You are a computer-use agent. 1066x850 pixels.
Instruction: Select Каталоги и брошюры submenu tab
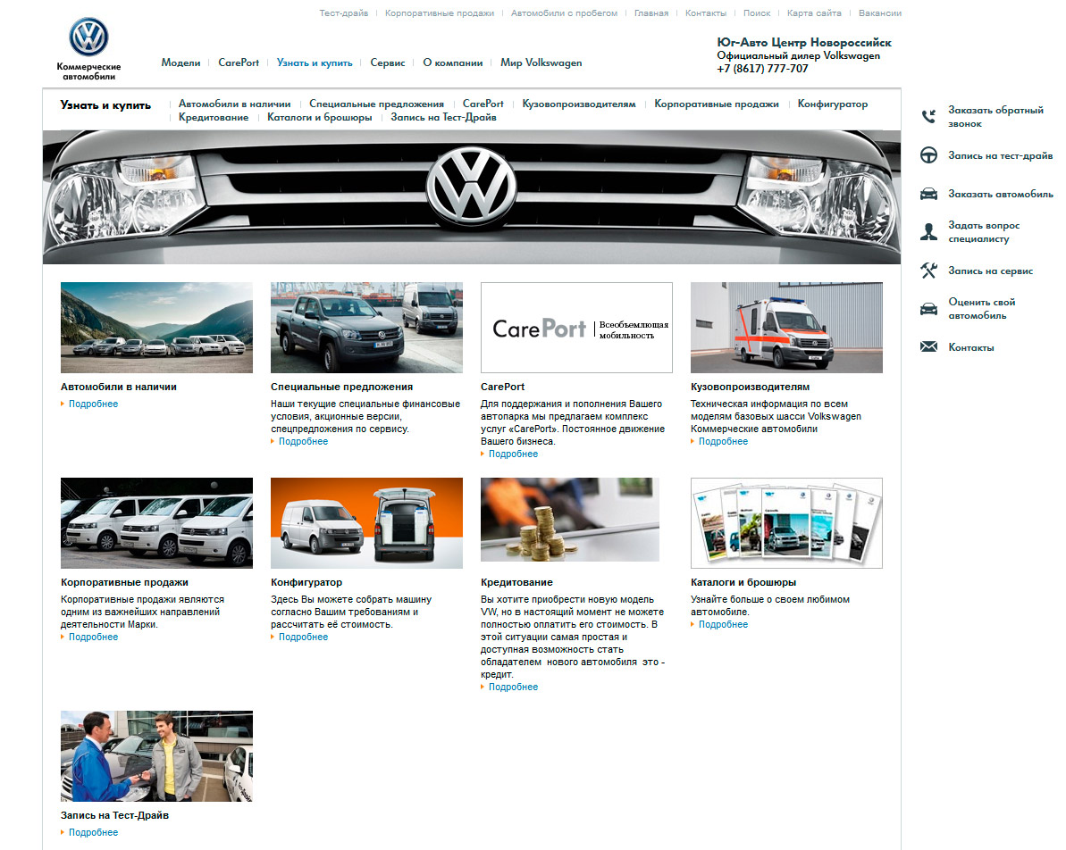(320, 118)
